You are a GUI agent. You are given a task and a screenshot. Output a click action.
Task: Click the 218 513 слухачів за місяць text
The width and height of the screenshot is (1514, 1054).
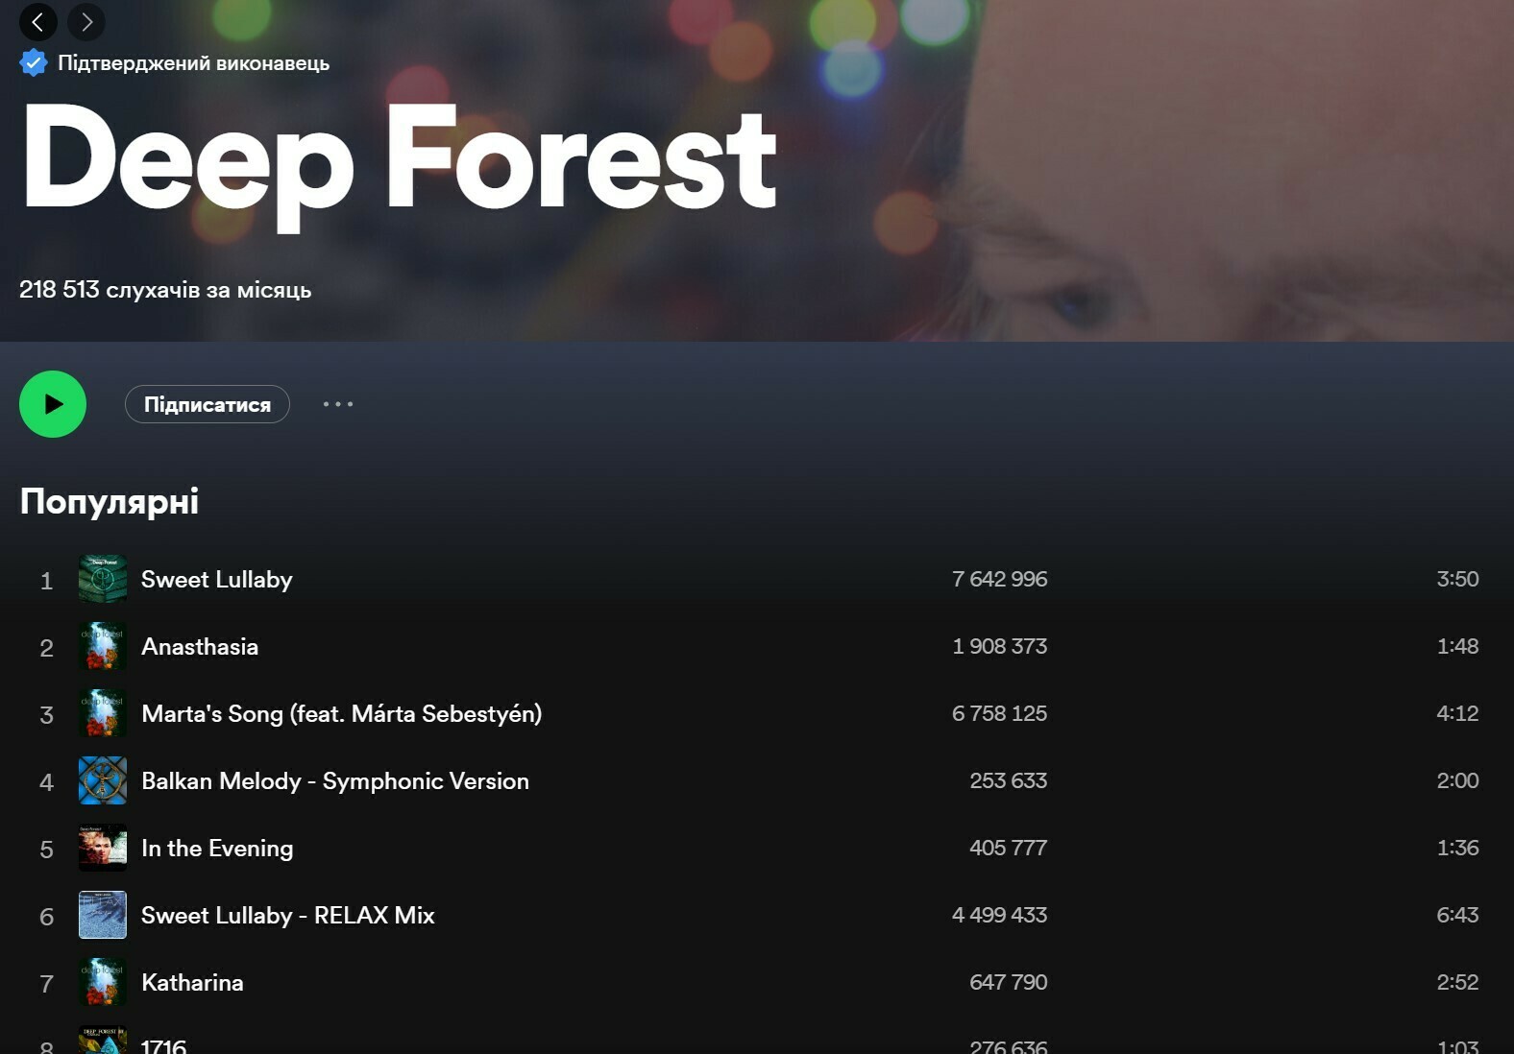pyautogui.click(x=165, y=290)
